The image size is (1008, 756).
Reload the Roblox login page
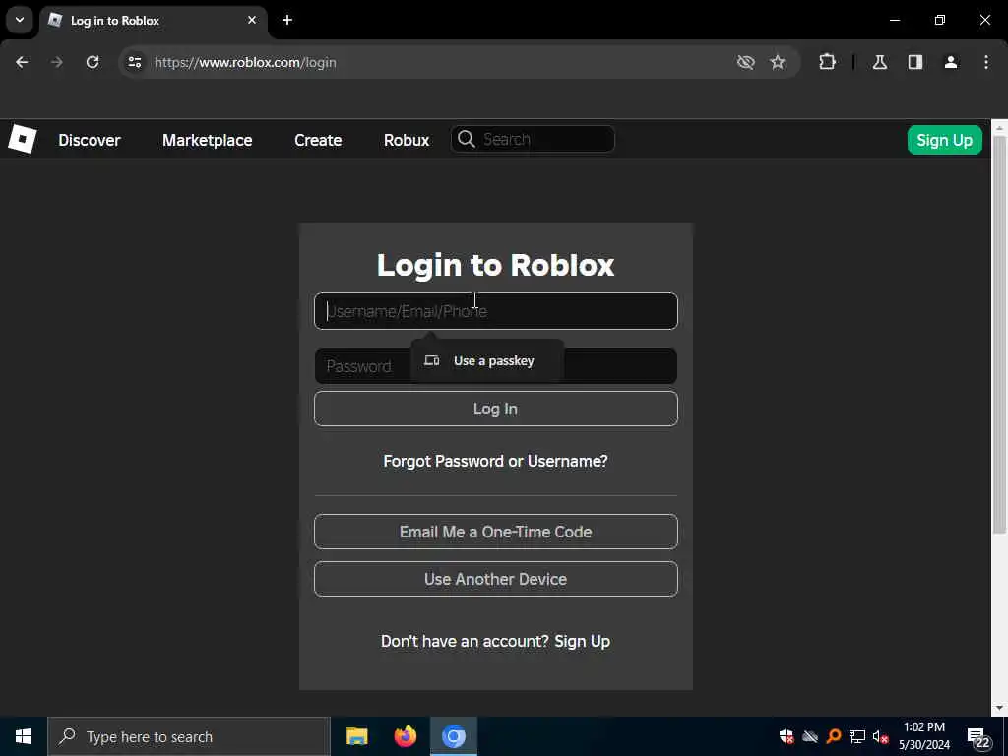93,62
